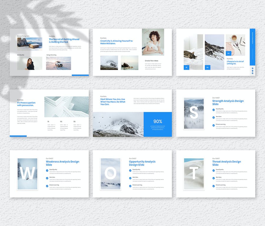The height and width of the screenshot is (226, 265).
Task: Click the blue 90% statistic box
Action: pos(158,124)
